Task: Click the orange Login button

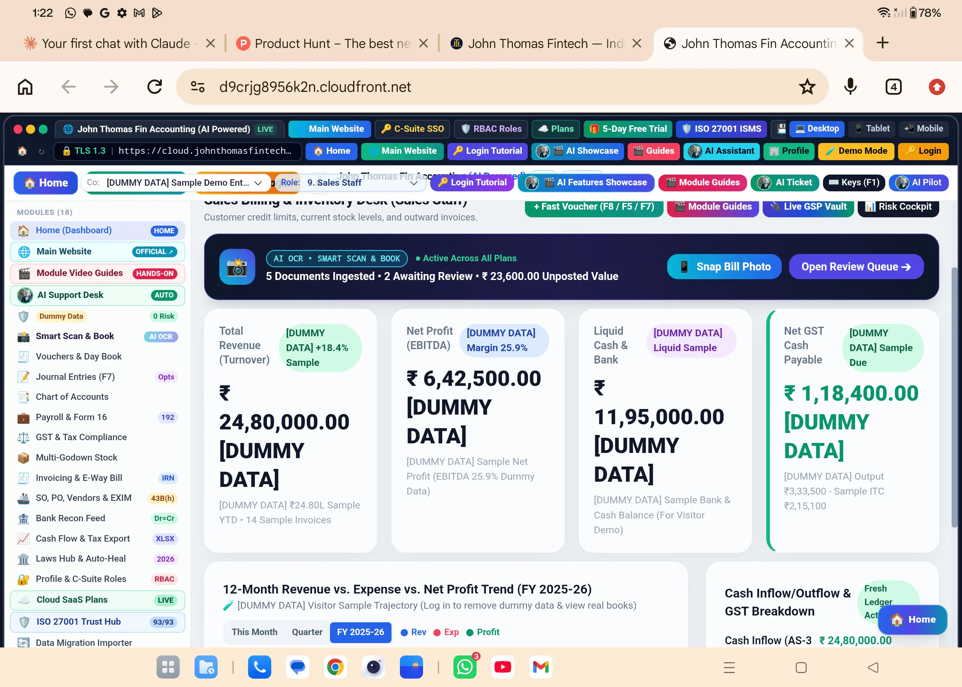Action: pos(923,151)
